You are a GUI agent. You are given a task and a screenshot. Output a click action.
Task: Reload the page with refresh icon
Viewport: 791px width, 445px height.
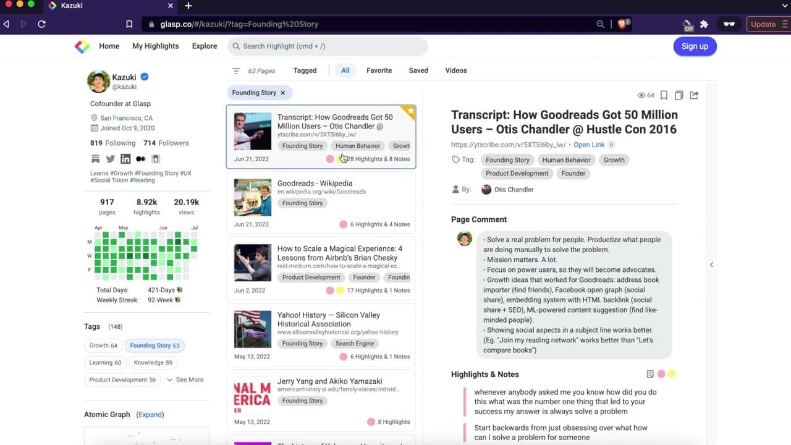[x=41, y=24]
